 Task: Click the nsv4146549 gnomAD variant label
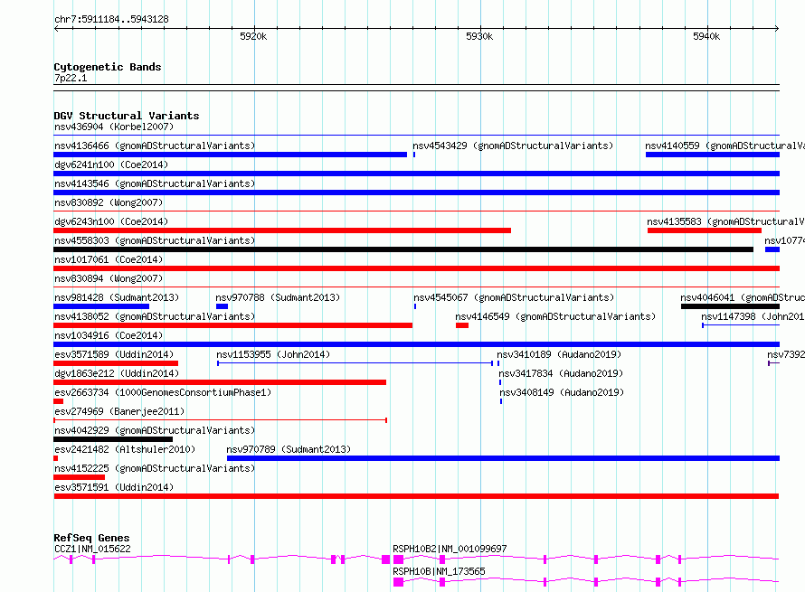coord(555,316)
